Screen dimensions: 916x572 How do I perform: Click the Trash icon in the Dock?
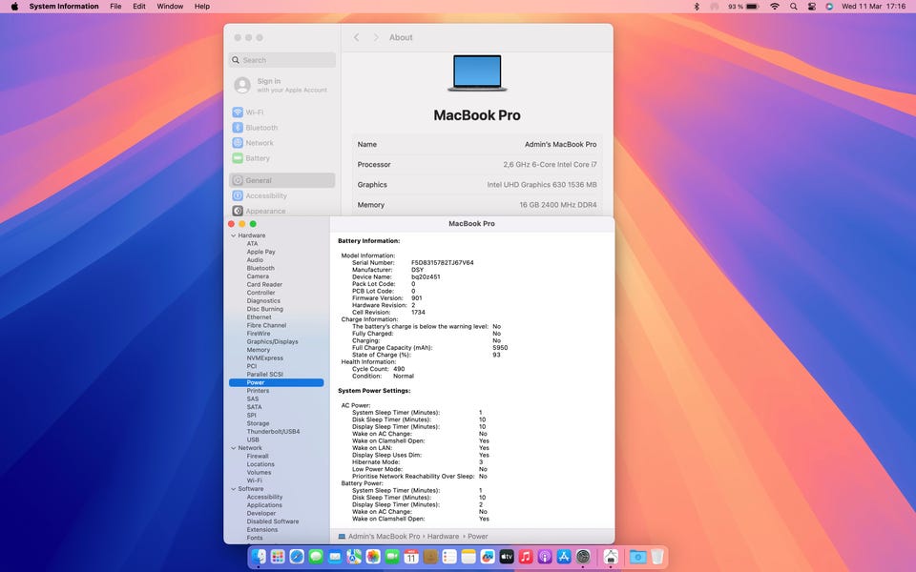pyautogui.click(x=658, y=556)
